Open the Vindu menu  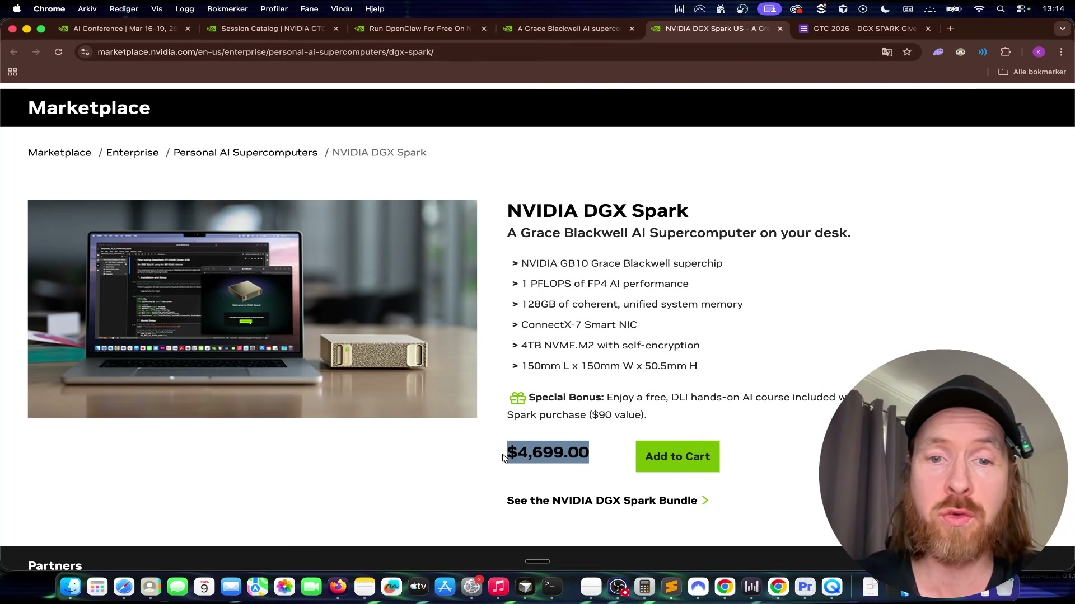coord(342,9)
